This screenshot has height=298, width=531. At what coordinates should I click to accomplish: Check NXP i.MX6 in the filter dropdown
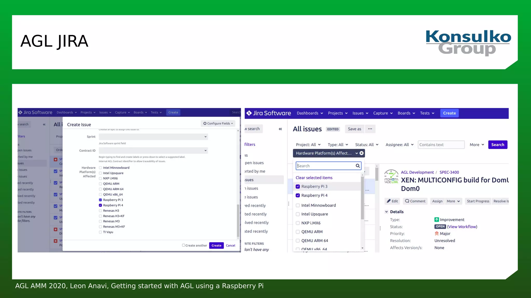pyautogui.click(x=298, y=223)
